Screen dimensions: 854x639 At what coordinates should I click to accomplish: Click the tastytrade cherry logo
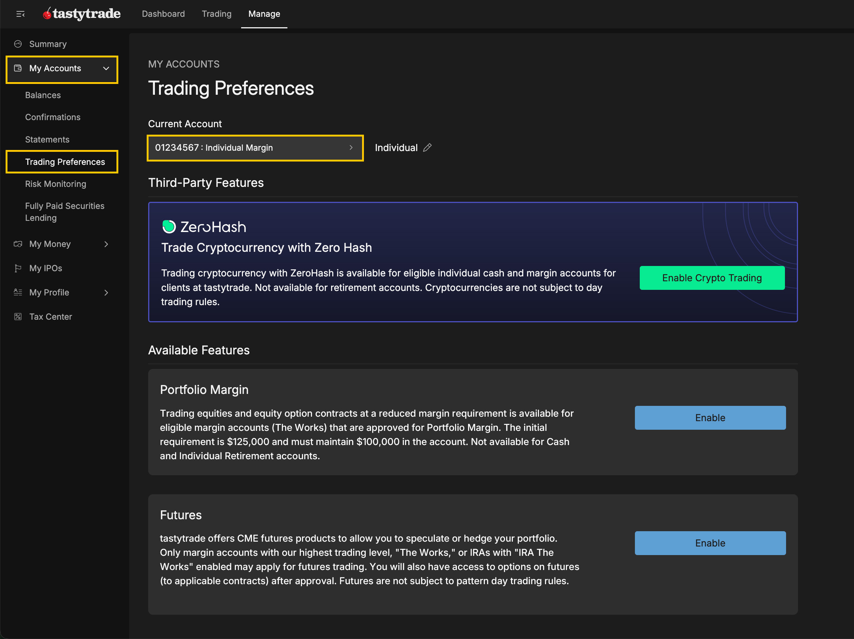47,14
